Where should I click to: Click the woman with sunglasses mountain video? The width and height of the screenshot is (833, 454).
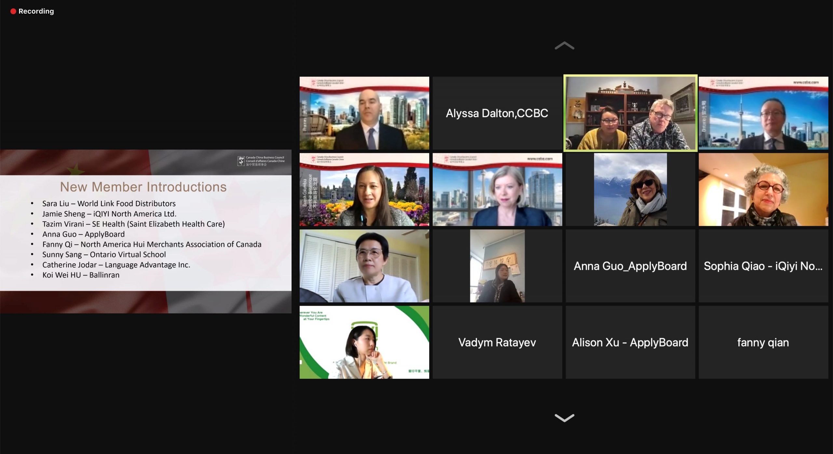click(630, 190)
